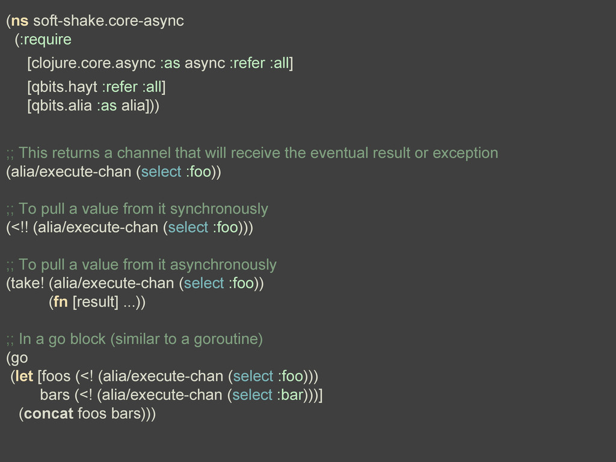Click the comment about eventual result or exception
The height and width of the screenshot is (462, 616).
pyautogui.click(x=252, y=153)
